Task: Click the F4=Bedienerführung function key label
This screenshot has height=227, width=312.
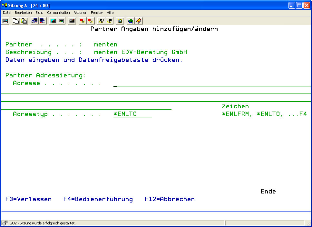Action: click(98, 199)
